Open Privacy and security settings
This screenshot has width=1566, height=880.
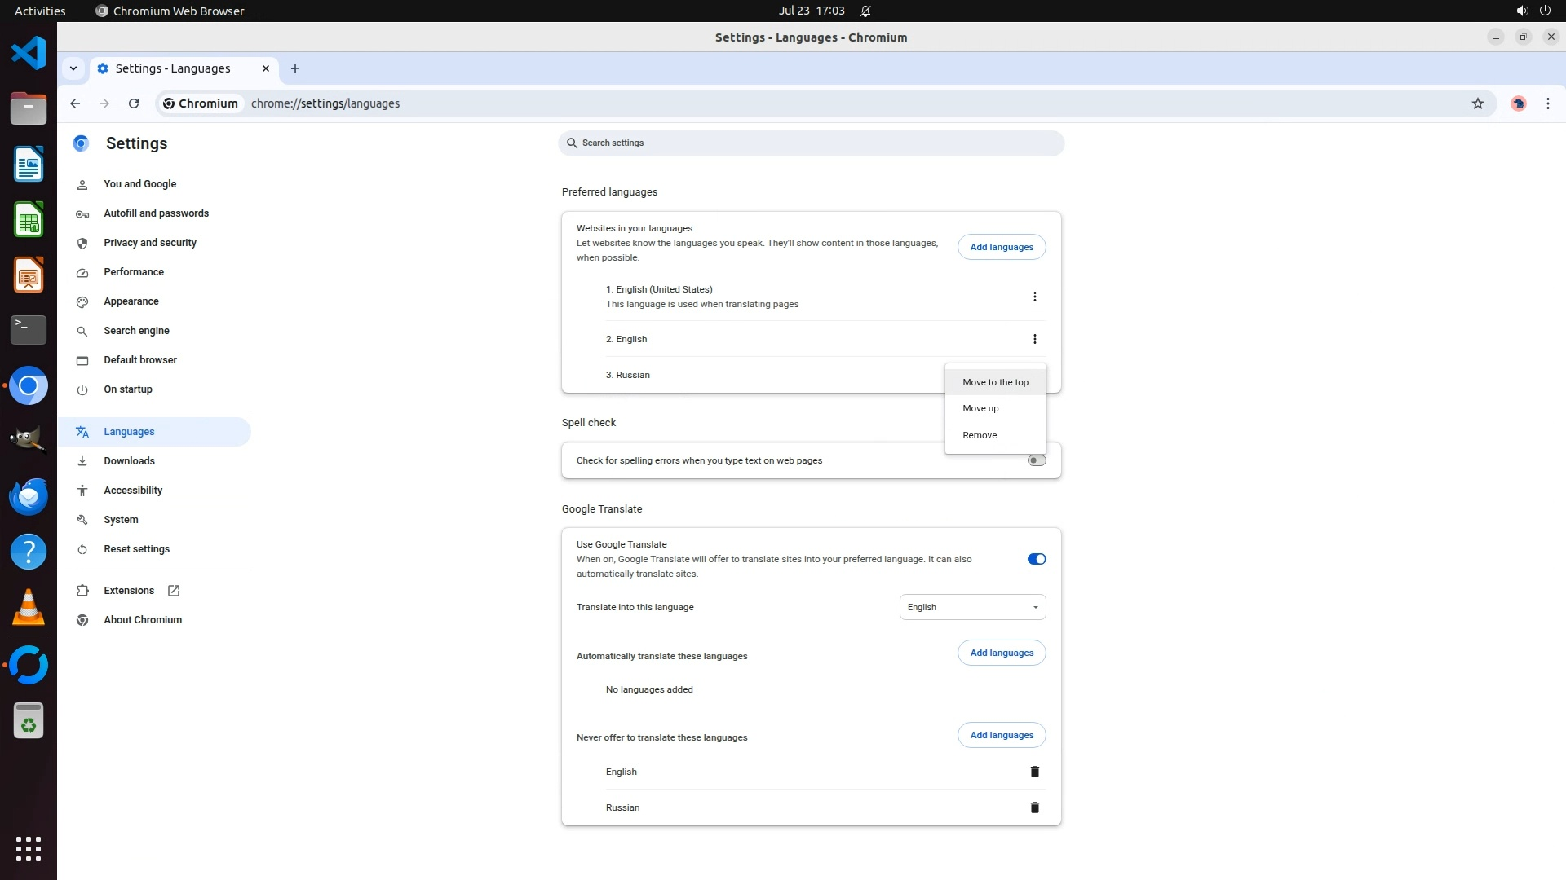150,243
